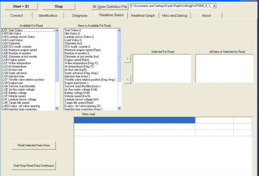
Task: Click All Items in Selected for Read listbox
Action: point(224,68)
